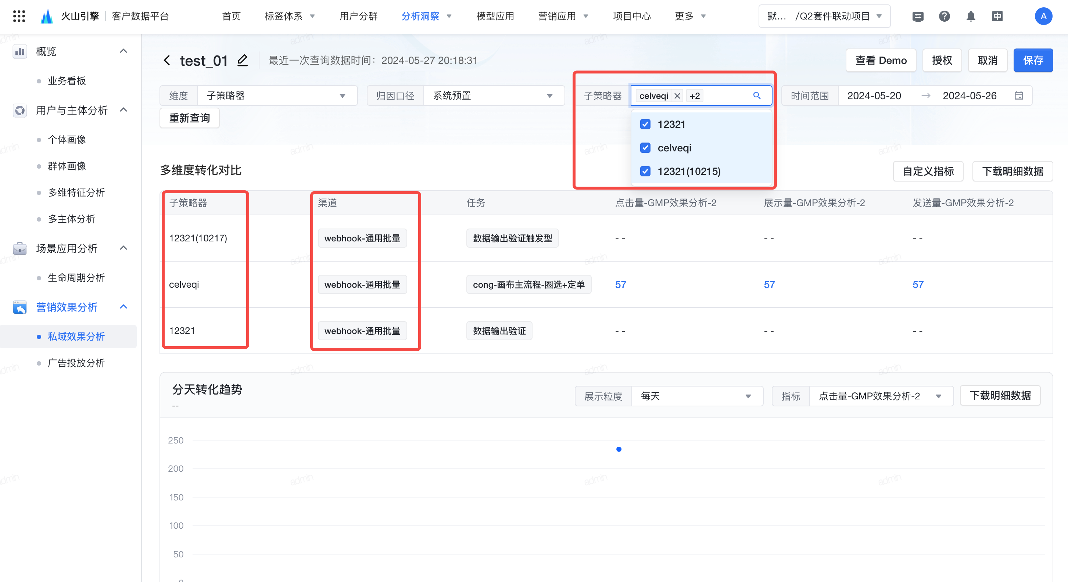The image size is (1068, 582).
Task: Open the 分析洞察 nav menu
Action: click(x=426, y=16)
